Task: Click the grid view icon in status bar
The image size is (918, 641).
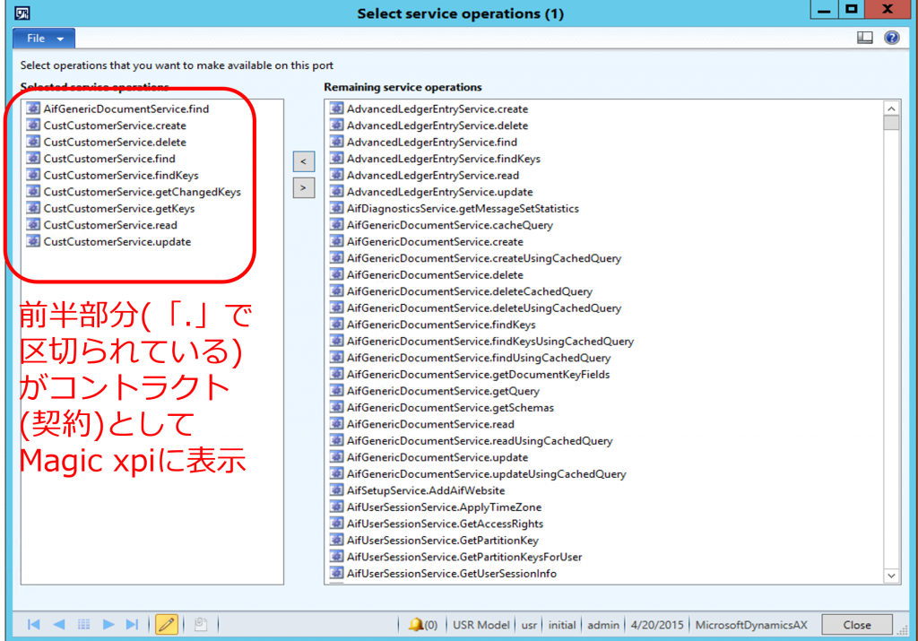Action: click(x=83, y=624)
